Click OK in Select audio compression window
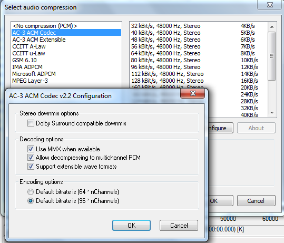The width and height of the screenshot is (284, 243). point(220,201)
